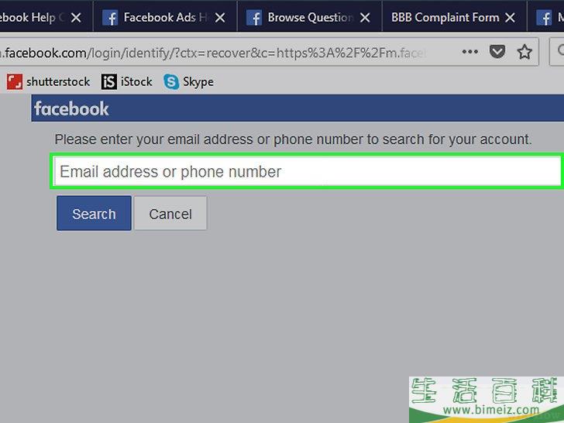564x423 pixels.
Task: Switch to the Browse Questions tab
Action: [309, 17]
